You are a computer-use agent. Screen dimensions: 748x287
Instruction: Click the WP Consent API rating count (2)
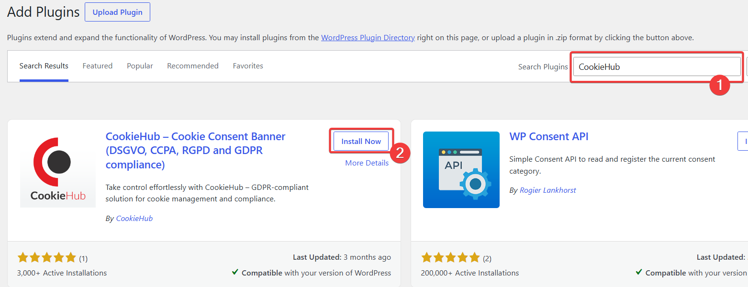click(487, 258)
